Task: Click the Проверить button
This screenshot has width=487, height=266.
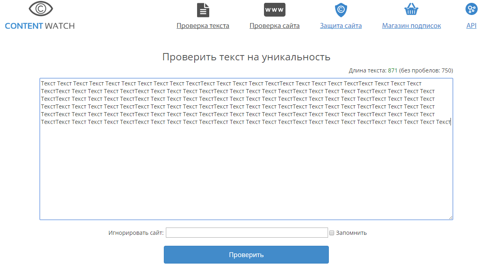Action: 246,255
